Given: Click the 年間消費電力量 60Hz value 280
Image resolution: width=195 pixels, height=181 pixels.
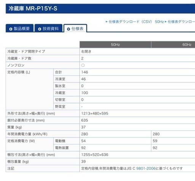Looking at the screenshot, I should [156, 134].
